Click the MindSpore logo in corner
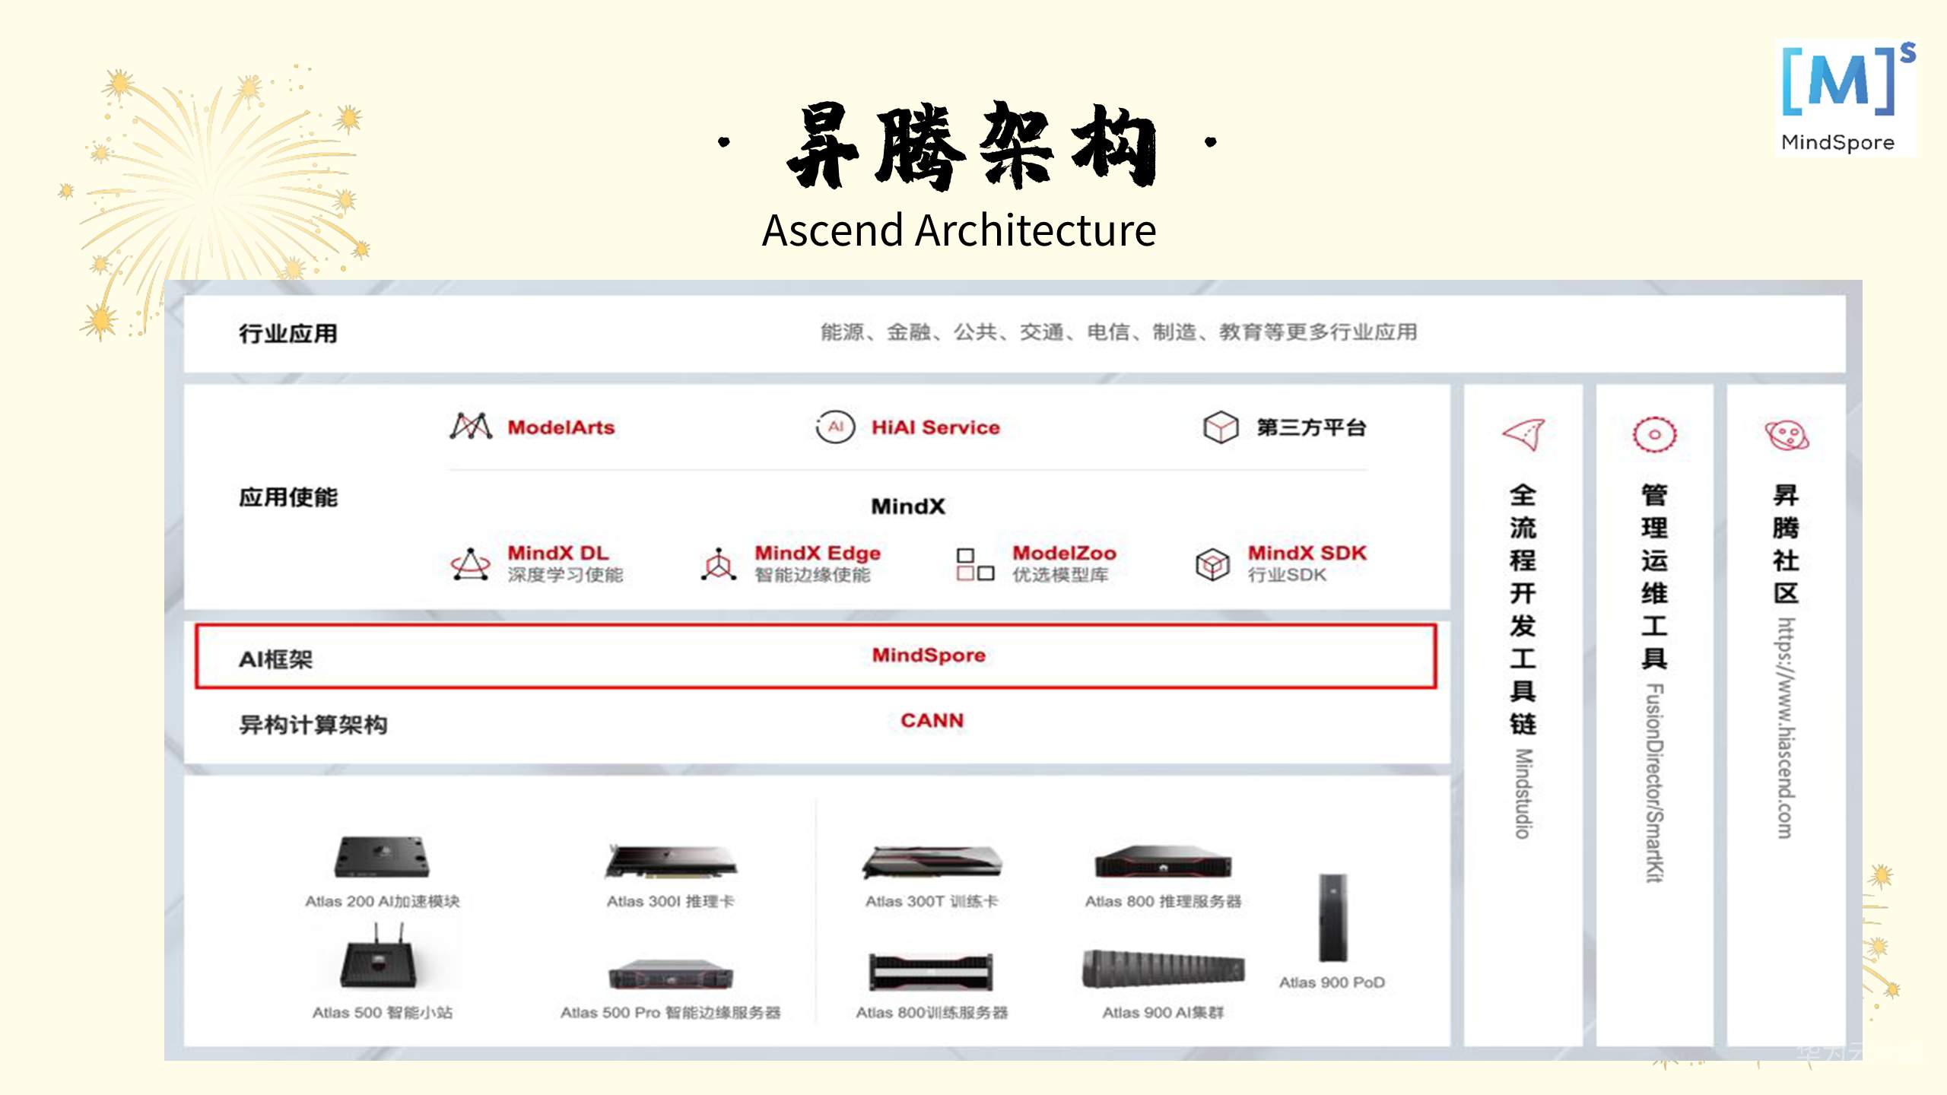The width and height of the screenshot is (1947, 1095). pyautogui.click(x=1846, y=97)
